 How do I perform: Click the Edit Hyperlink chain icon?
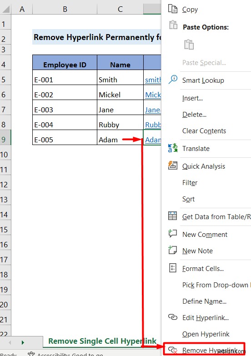pos(173,317)
